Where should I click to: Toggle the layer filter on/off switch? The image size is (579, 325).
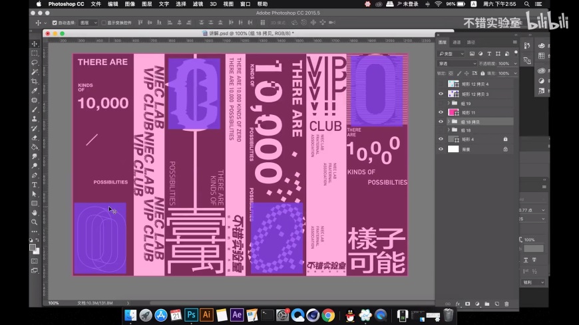point(516,53)
